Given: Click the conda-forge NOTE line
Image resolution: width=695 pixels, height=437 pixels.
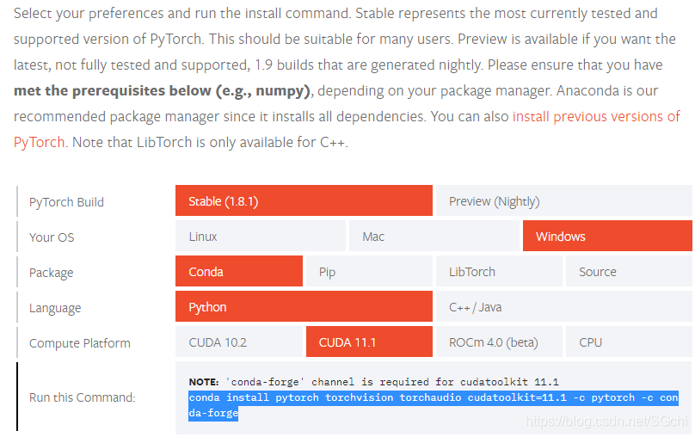Looking at the screenshot, I should [373, 381].
